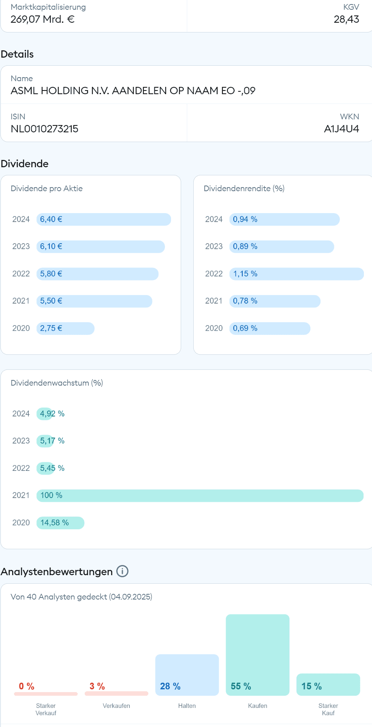The image size is (372, 727).
Task: Click the Kaufen 55 % analyst bar
Action: click(258, 655)
